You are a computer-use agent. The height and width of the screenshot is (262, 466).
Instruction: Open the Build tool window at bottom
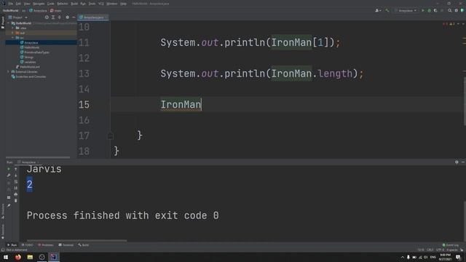coord(84,245)
